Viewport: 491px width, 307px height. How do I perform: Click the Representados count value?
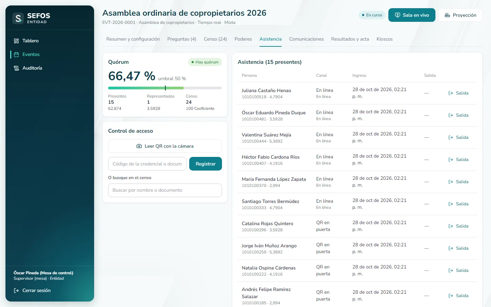pos(148,102)
